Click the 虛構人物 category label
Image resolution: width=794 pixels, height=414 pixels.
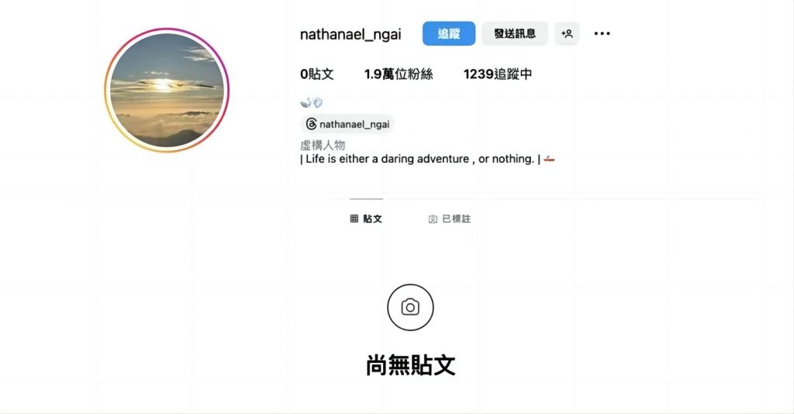tap(323, 145)
